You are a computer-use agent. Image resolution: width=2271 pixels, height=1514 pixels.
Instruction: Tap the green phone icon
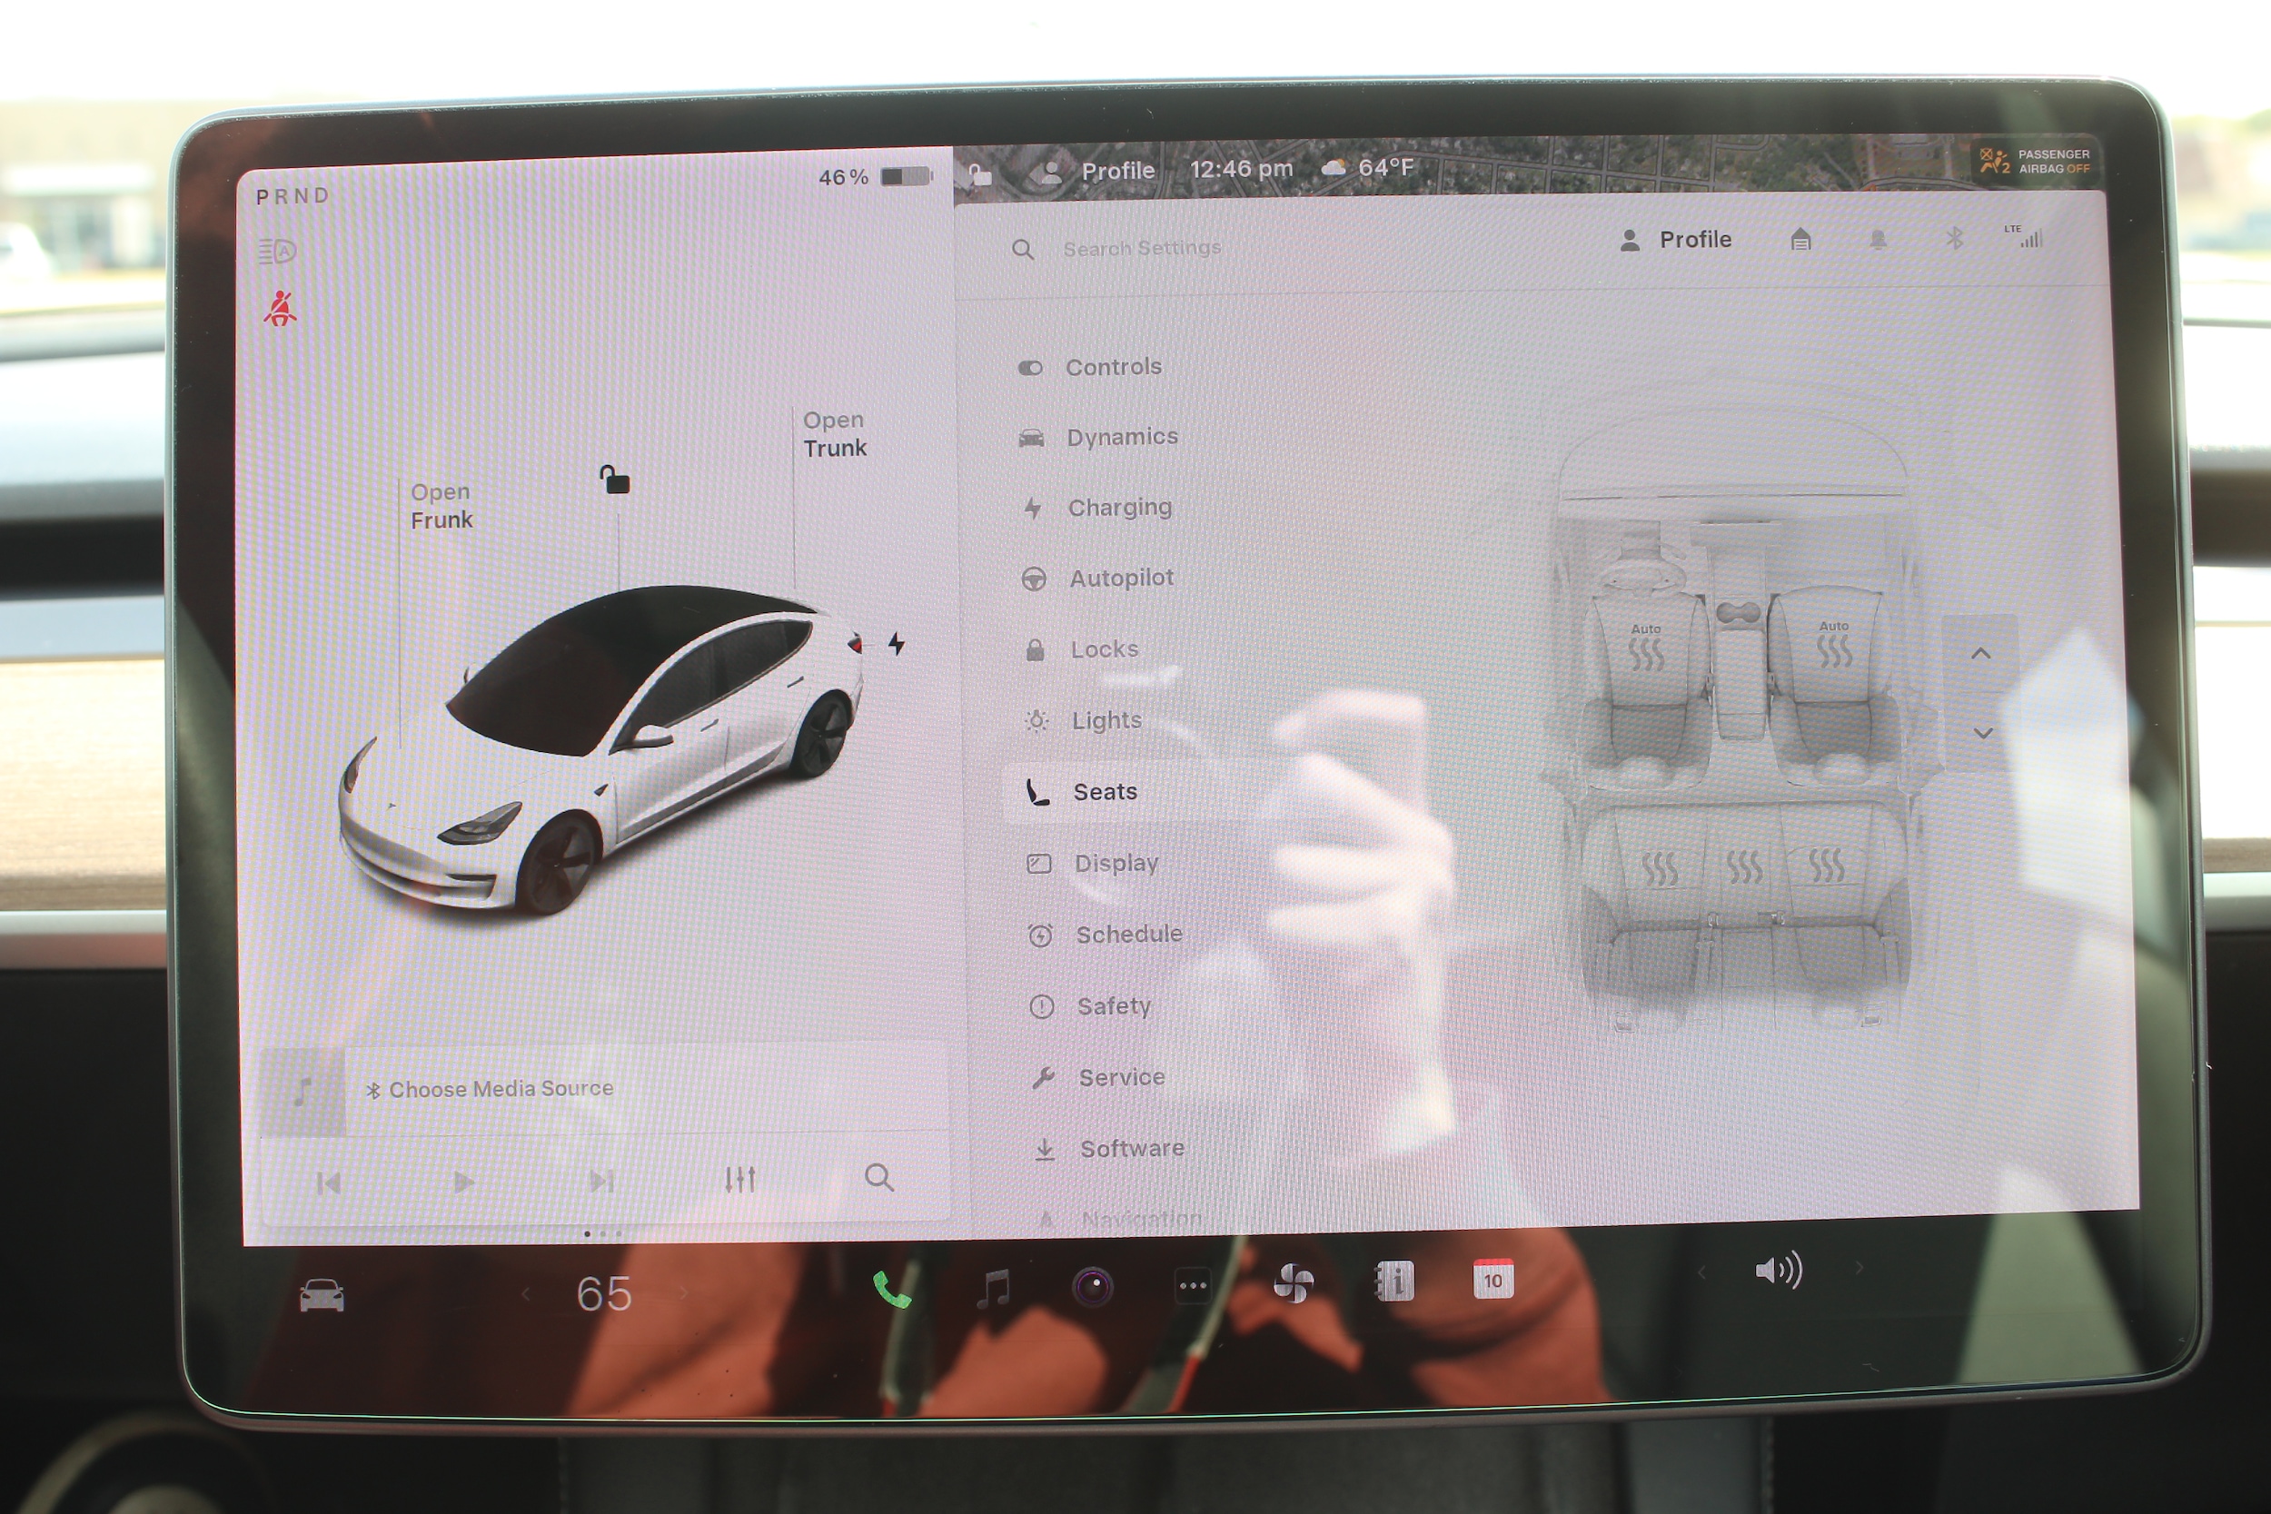(x=890, y=1289)
